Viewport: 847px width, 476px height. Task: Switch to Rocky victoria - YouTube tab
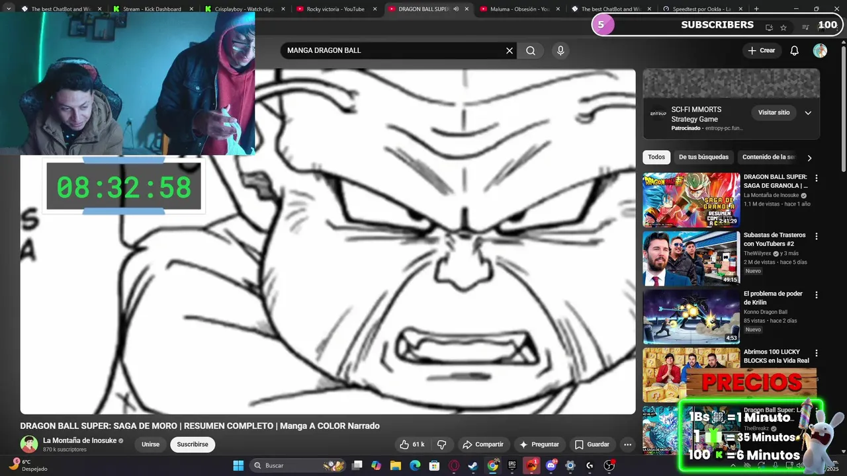tap(335, 9)
